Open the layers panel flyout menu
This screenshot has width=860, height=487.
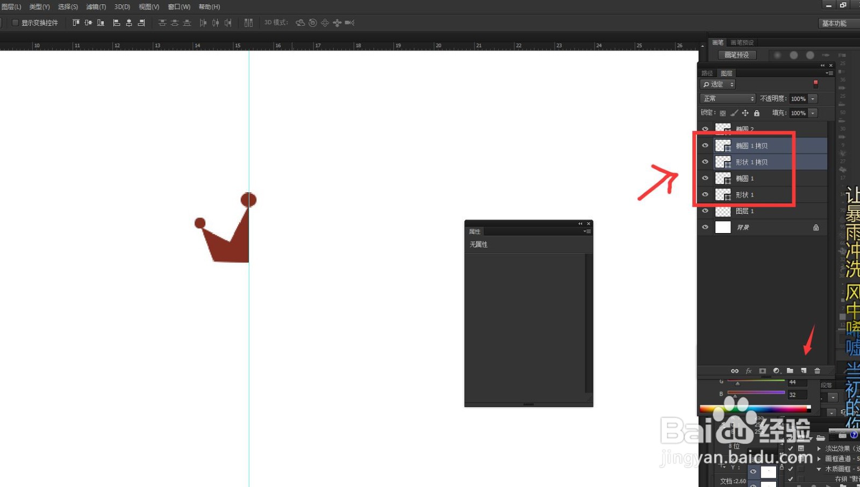point(829,73)
